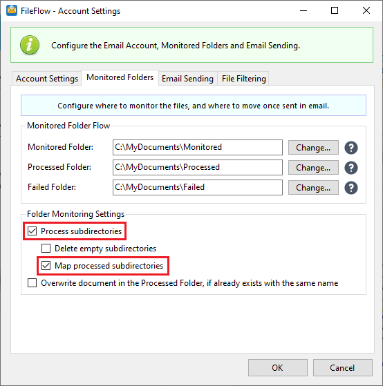The height and width of the screenshot is (386, 383).
Task: Click the help icon beside Monitored Folder
Action: pyautogui.click(x=351, y=148)
